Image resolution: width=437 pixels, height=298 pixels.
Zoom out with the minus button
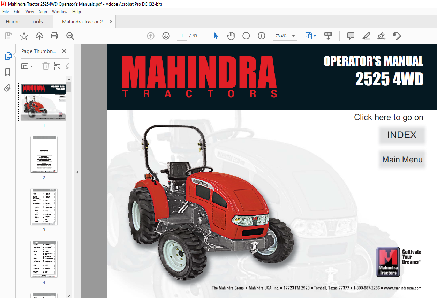coord(246,36)
